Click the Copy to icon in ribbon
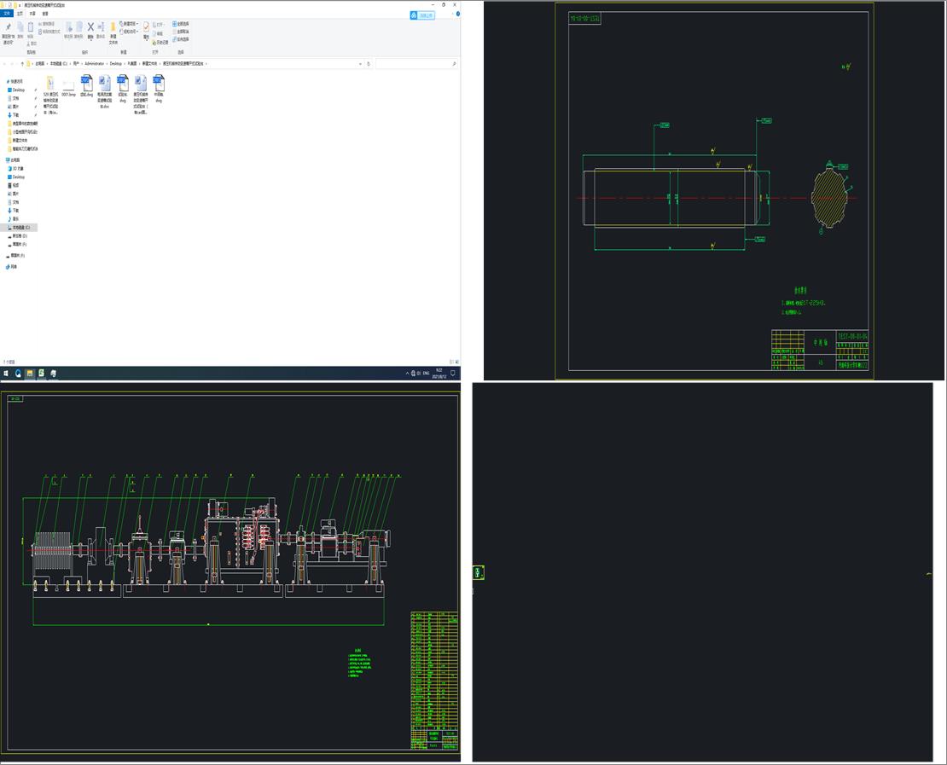The width and height of the screenshot is (947, 765). [x=79, y=30]
